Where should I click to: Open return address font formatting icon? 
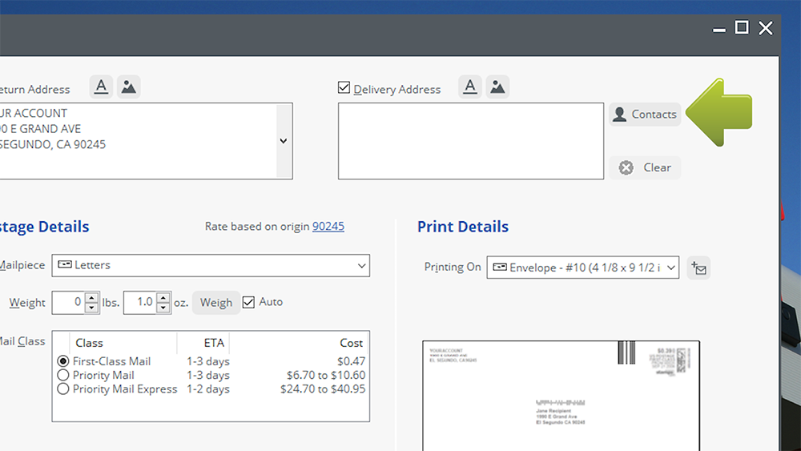tap(101, 87)
